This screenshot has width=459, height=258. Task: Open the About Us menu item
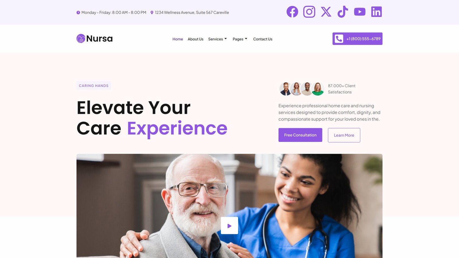pos(195,39)
